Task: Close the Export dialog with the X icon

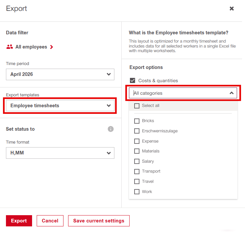Action: (x=231, y=9)
